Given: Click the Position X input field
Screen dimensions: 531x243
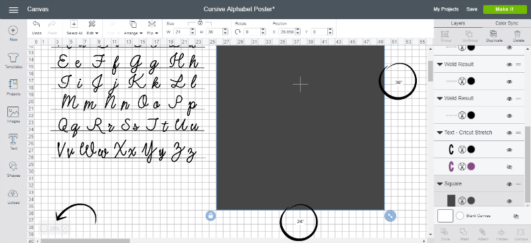Looking at the screenshot, I should [287, 32].
